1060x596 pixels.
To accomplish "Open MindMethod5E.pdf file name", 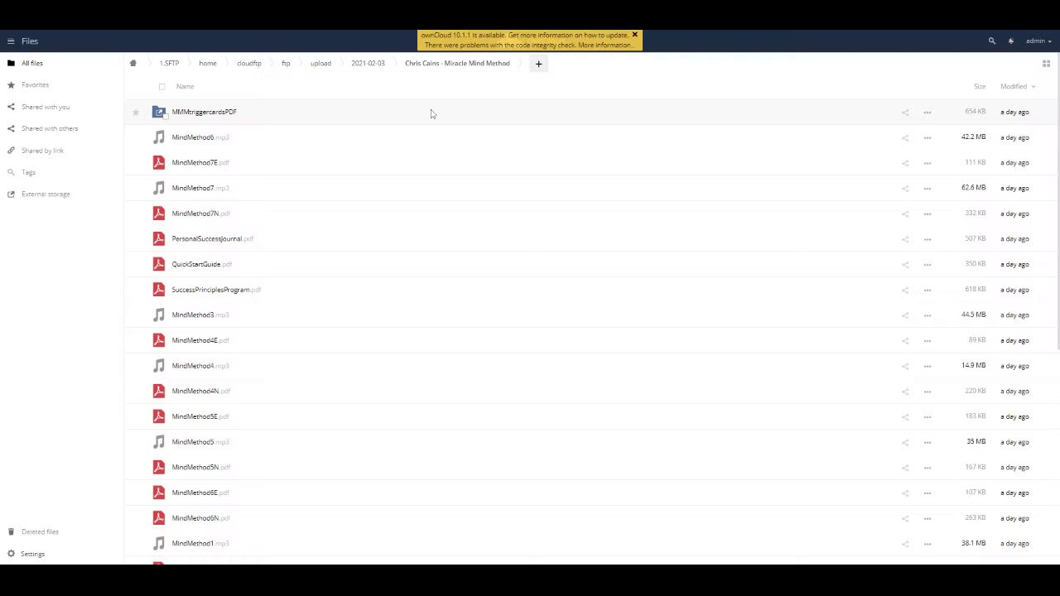I will coord(200,416).
